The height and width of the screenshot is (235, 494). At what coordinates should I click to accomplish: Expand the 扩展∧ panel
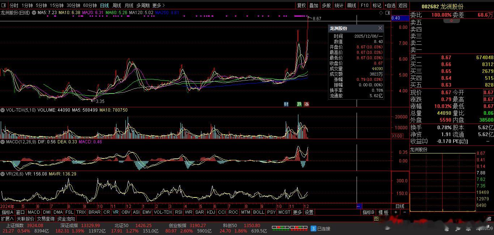click(7, 219)
